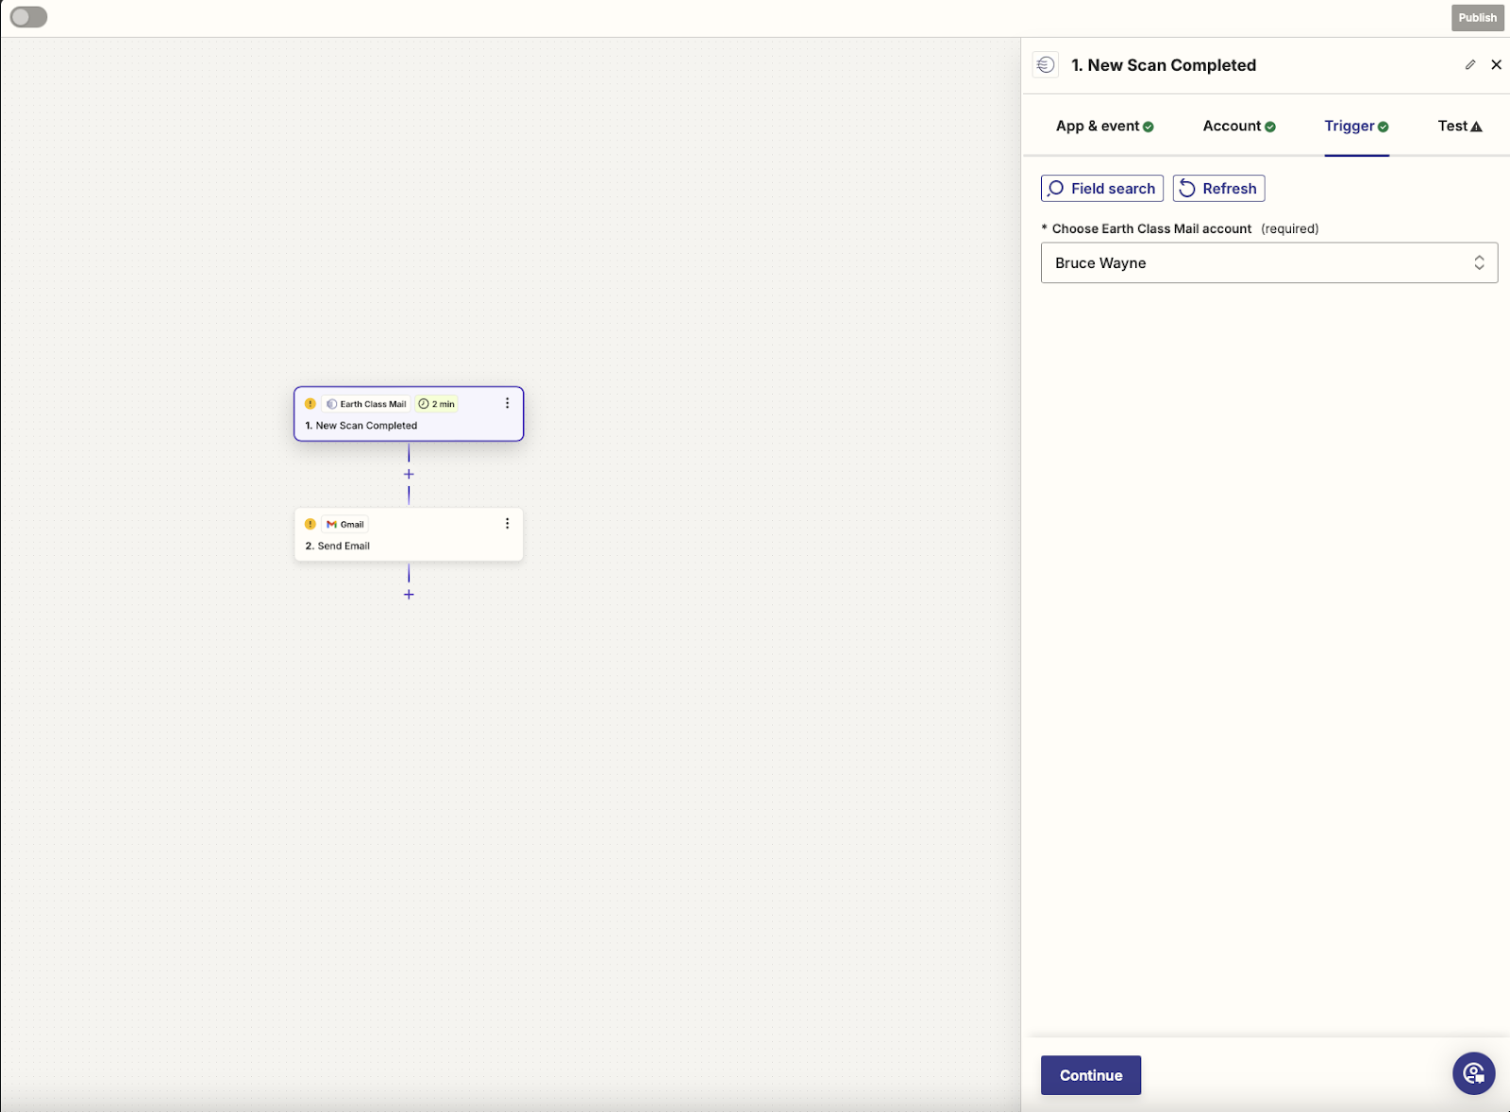Switch to the Account tab
This screenshot has height=1112, width=1510.
1239,126
